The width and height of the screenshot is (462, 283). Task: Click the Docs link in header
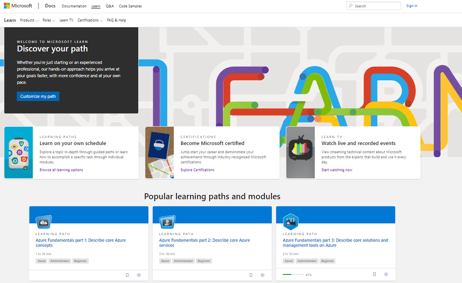pyautogui.click(x=50, y=6)
